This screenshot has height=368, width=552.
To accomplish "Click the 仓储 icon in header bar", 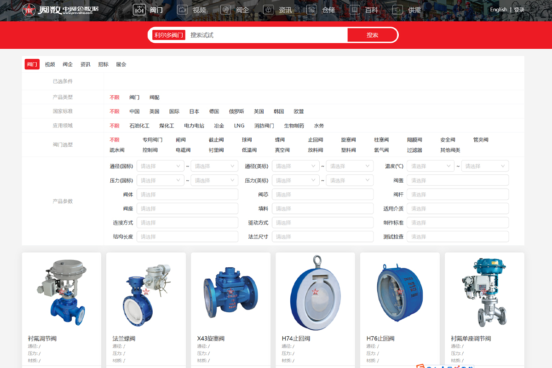I will coord(312,10).
